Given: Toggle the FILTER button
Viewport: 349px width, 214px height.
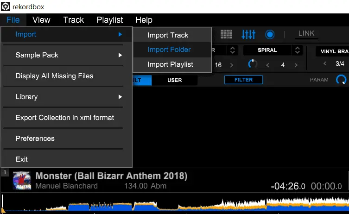Looking at the screenshot, I should click(x=243, y=80).
